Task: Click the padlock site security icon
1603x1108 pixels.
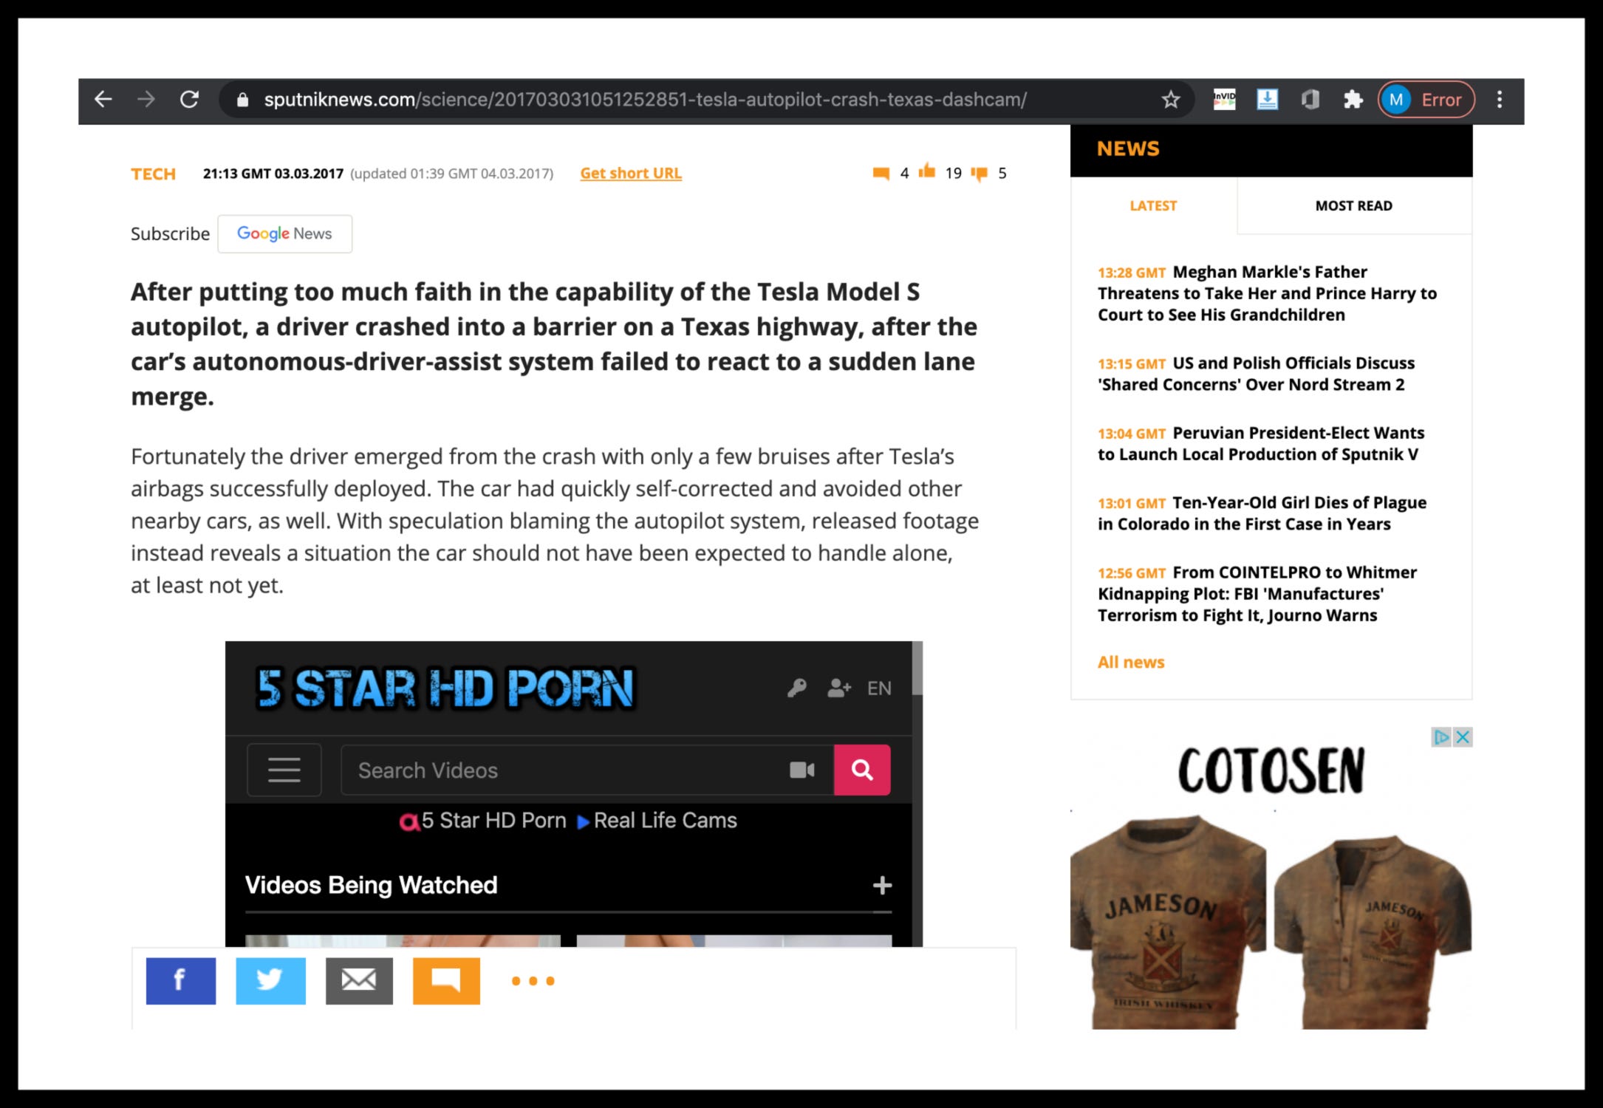Action: point(242,100)
